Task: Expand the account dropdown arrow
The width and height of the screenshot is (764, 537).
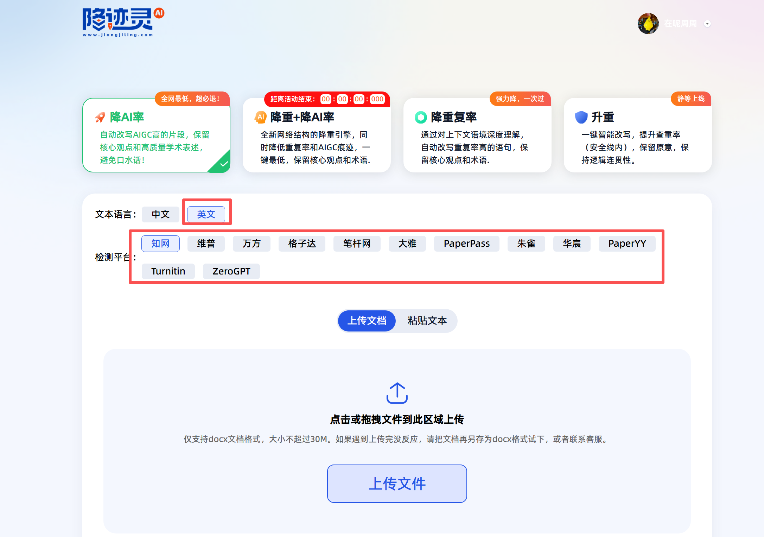Action: tap(707, 24)
